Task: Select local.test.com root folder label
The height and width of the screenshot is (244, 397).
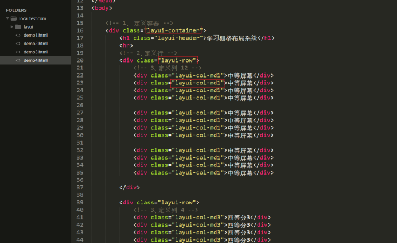Action: click(x=32, y=18)
